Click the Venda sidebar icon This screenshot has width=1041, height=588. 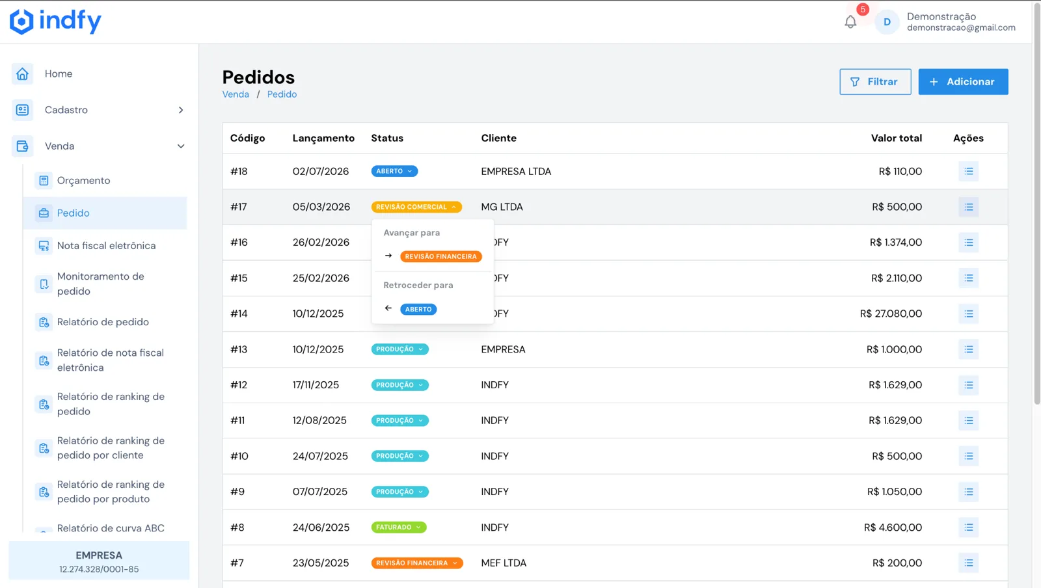23,146
